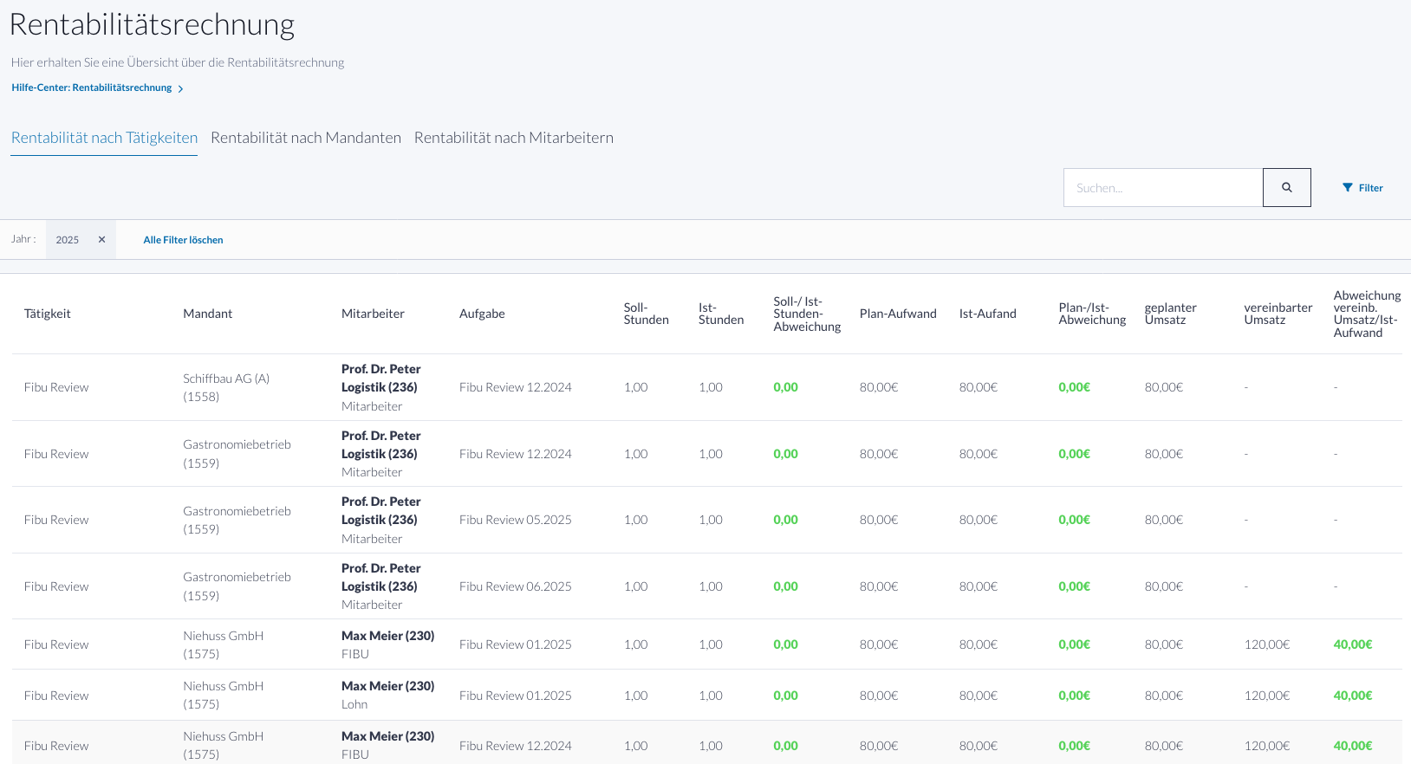Click the magnifying glass search button
1411x764 pixels.
point(1286,187)
